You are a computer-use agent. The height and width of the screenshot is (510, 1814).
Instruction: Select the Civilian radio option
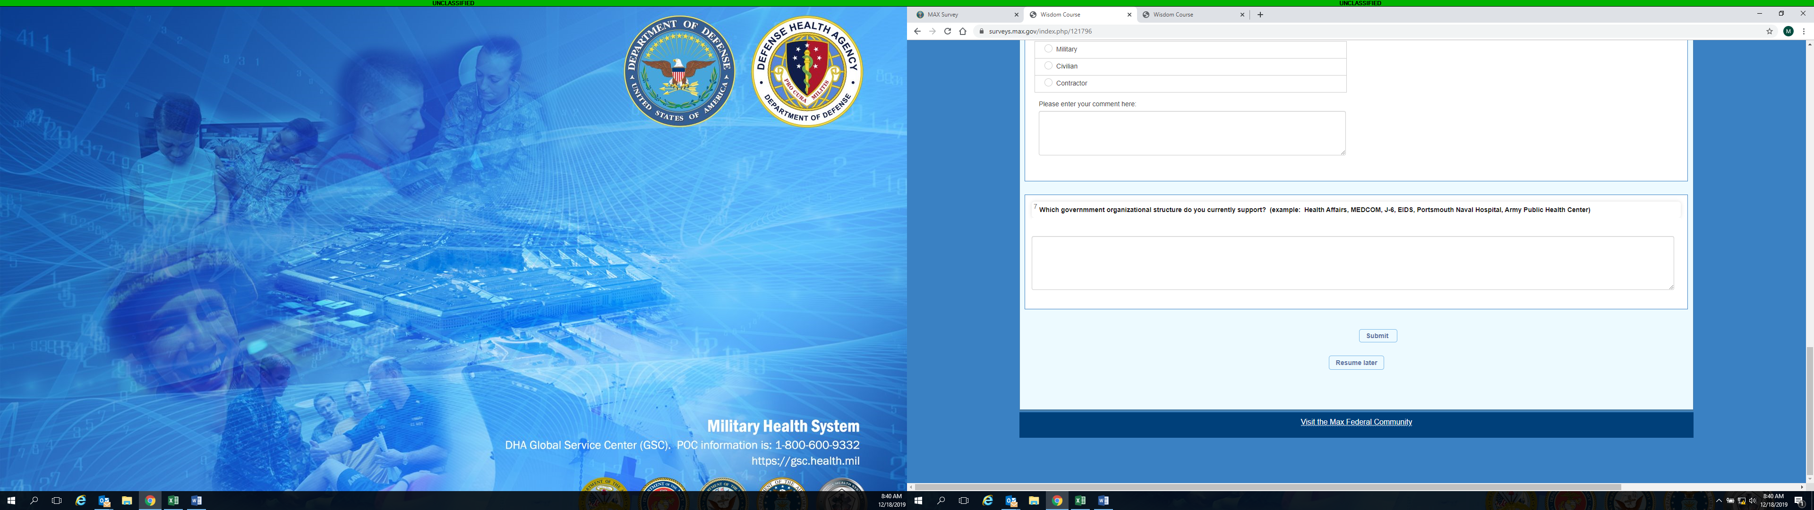pyautogui.click(x=1049, y=66)
